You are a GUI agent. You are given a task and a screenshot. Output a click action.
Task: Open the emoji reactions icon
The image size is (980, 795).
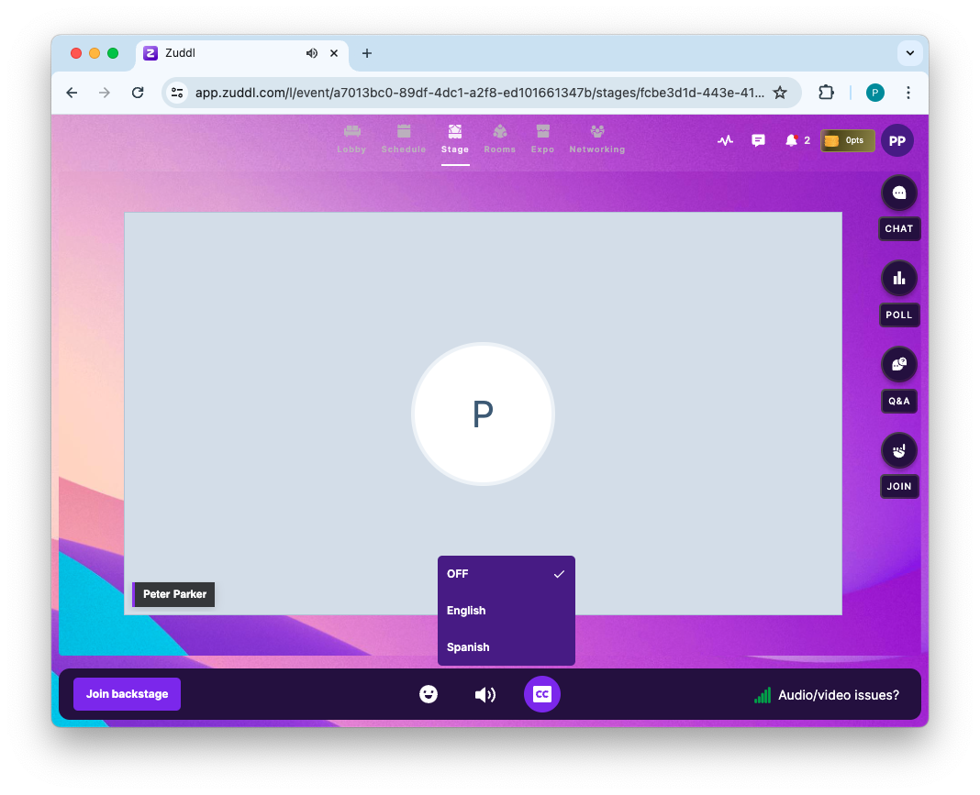(x=429, y=694)
